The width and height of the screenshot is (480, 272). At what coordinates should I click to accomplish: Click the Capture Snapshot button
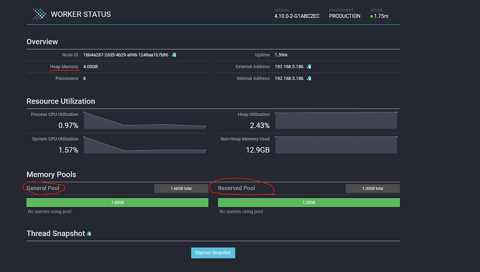click(213, 253)
